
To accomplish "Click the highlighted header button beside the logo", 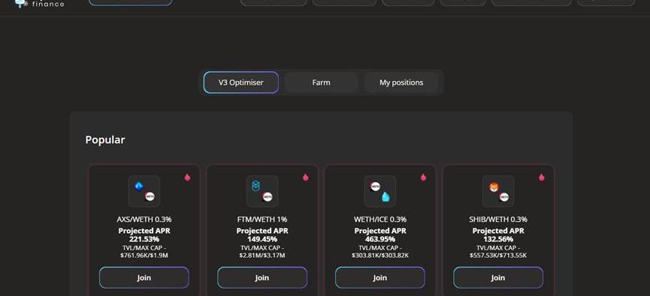I will coord(131,2).
